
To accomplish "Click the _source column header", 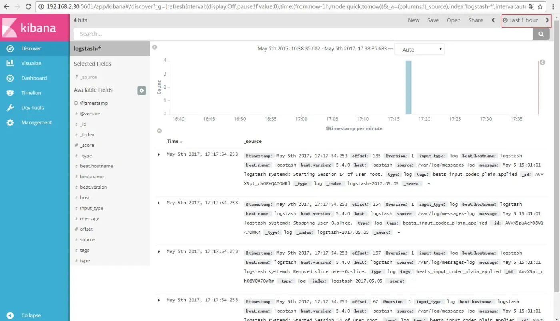I will (253, 142).
